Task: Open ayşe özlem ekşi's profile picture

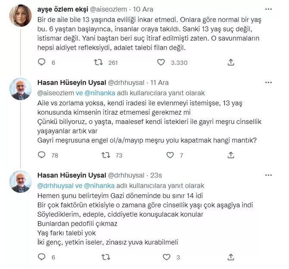Action: pyautogui.click(x=21, y=16)
